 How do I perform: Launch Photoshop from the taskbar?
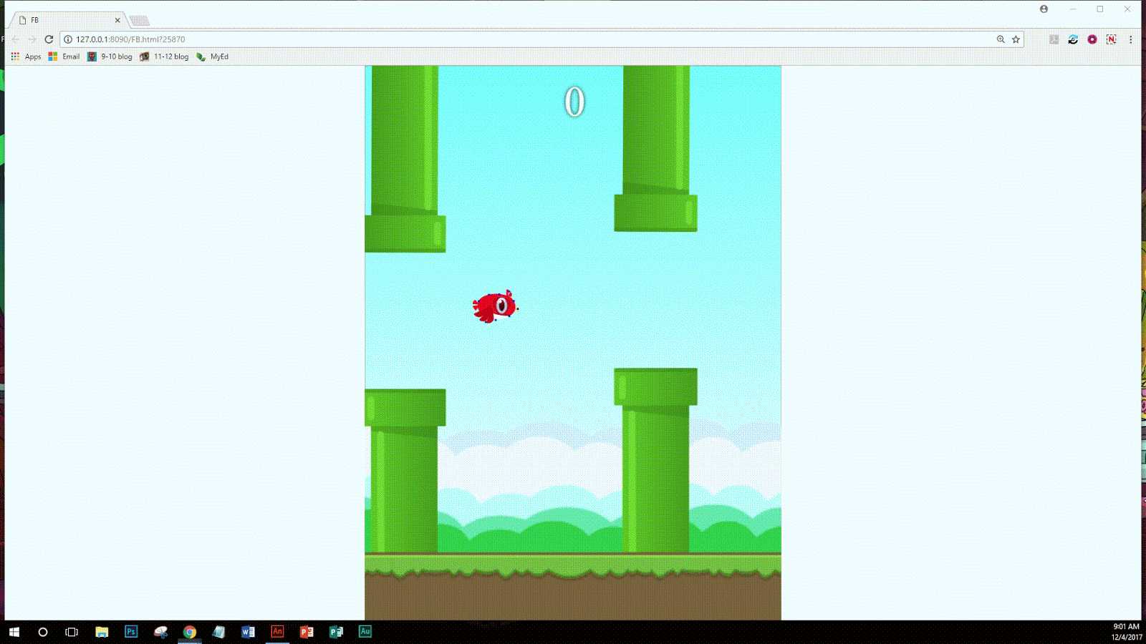coord(131,632)
